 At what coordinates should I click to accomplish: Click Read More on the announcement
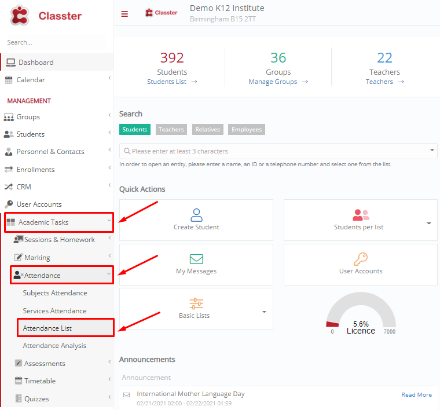point(416,394)
